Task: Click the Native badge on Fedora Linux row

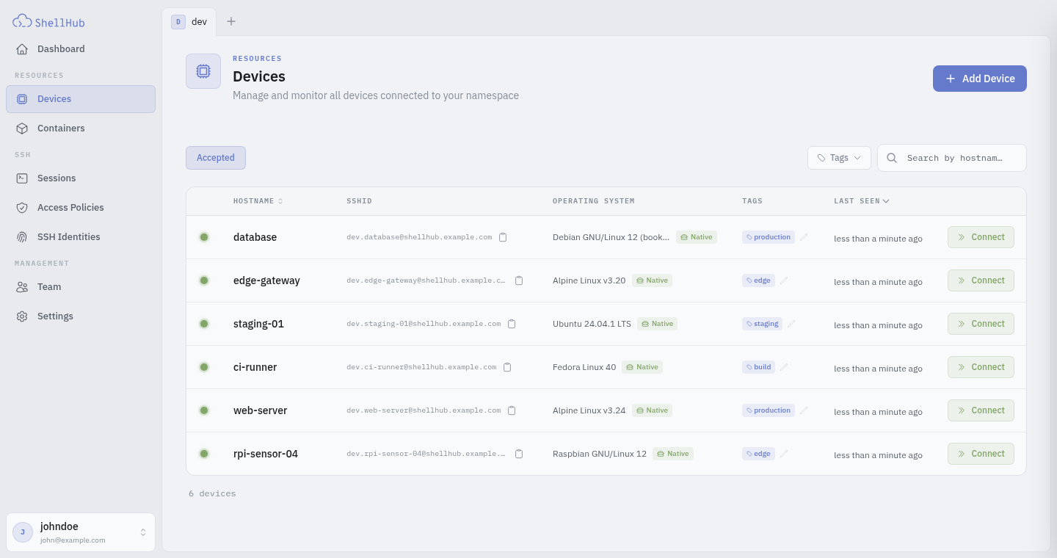Action: tap(642, 367)
